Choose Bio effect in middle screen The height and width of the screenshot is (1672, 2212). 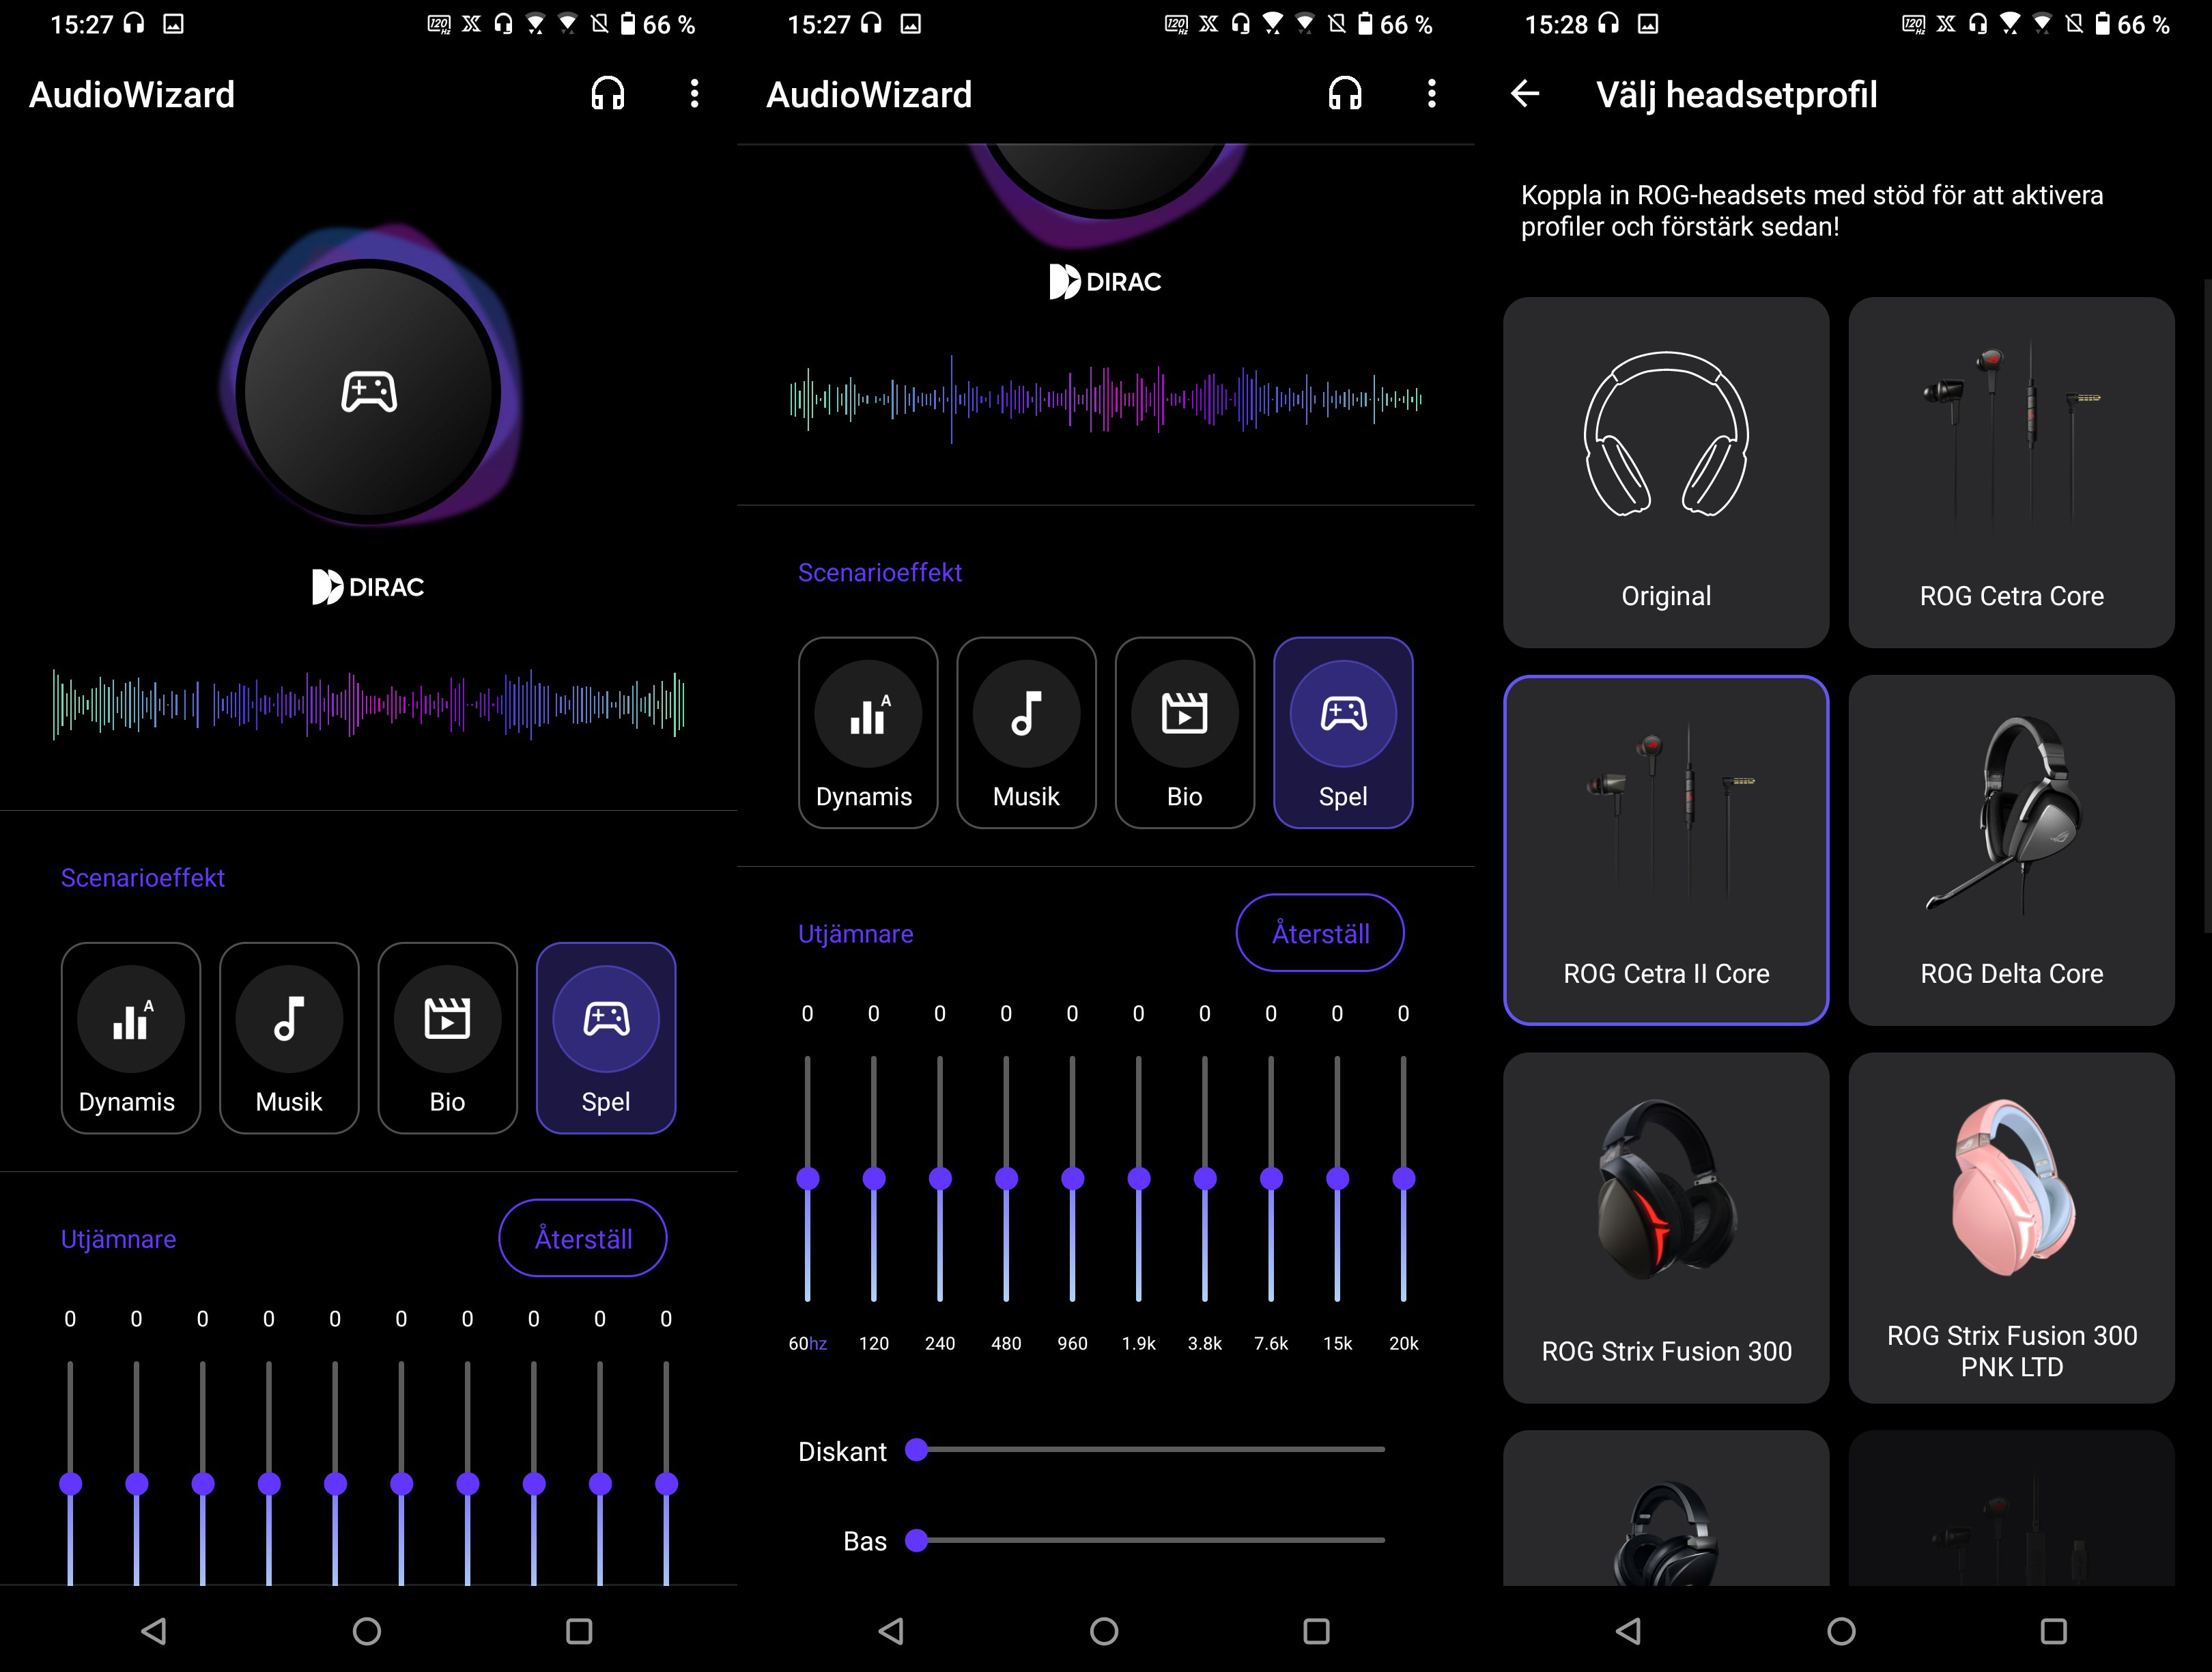[x=1184, y=732]
